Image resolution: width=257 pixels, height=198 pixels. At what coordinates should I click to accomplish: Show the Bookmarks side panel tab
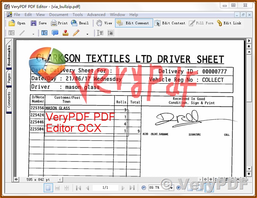[9, 55]
